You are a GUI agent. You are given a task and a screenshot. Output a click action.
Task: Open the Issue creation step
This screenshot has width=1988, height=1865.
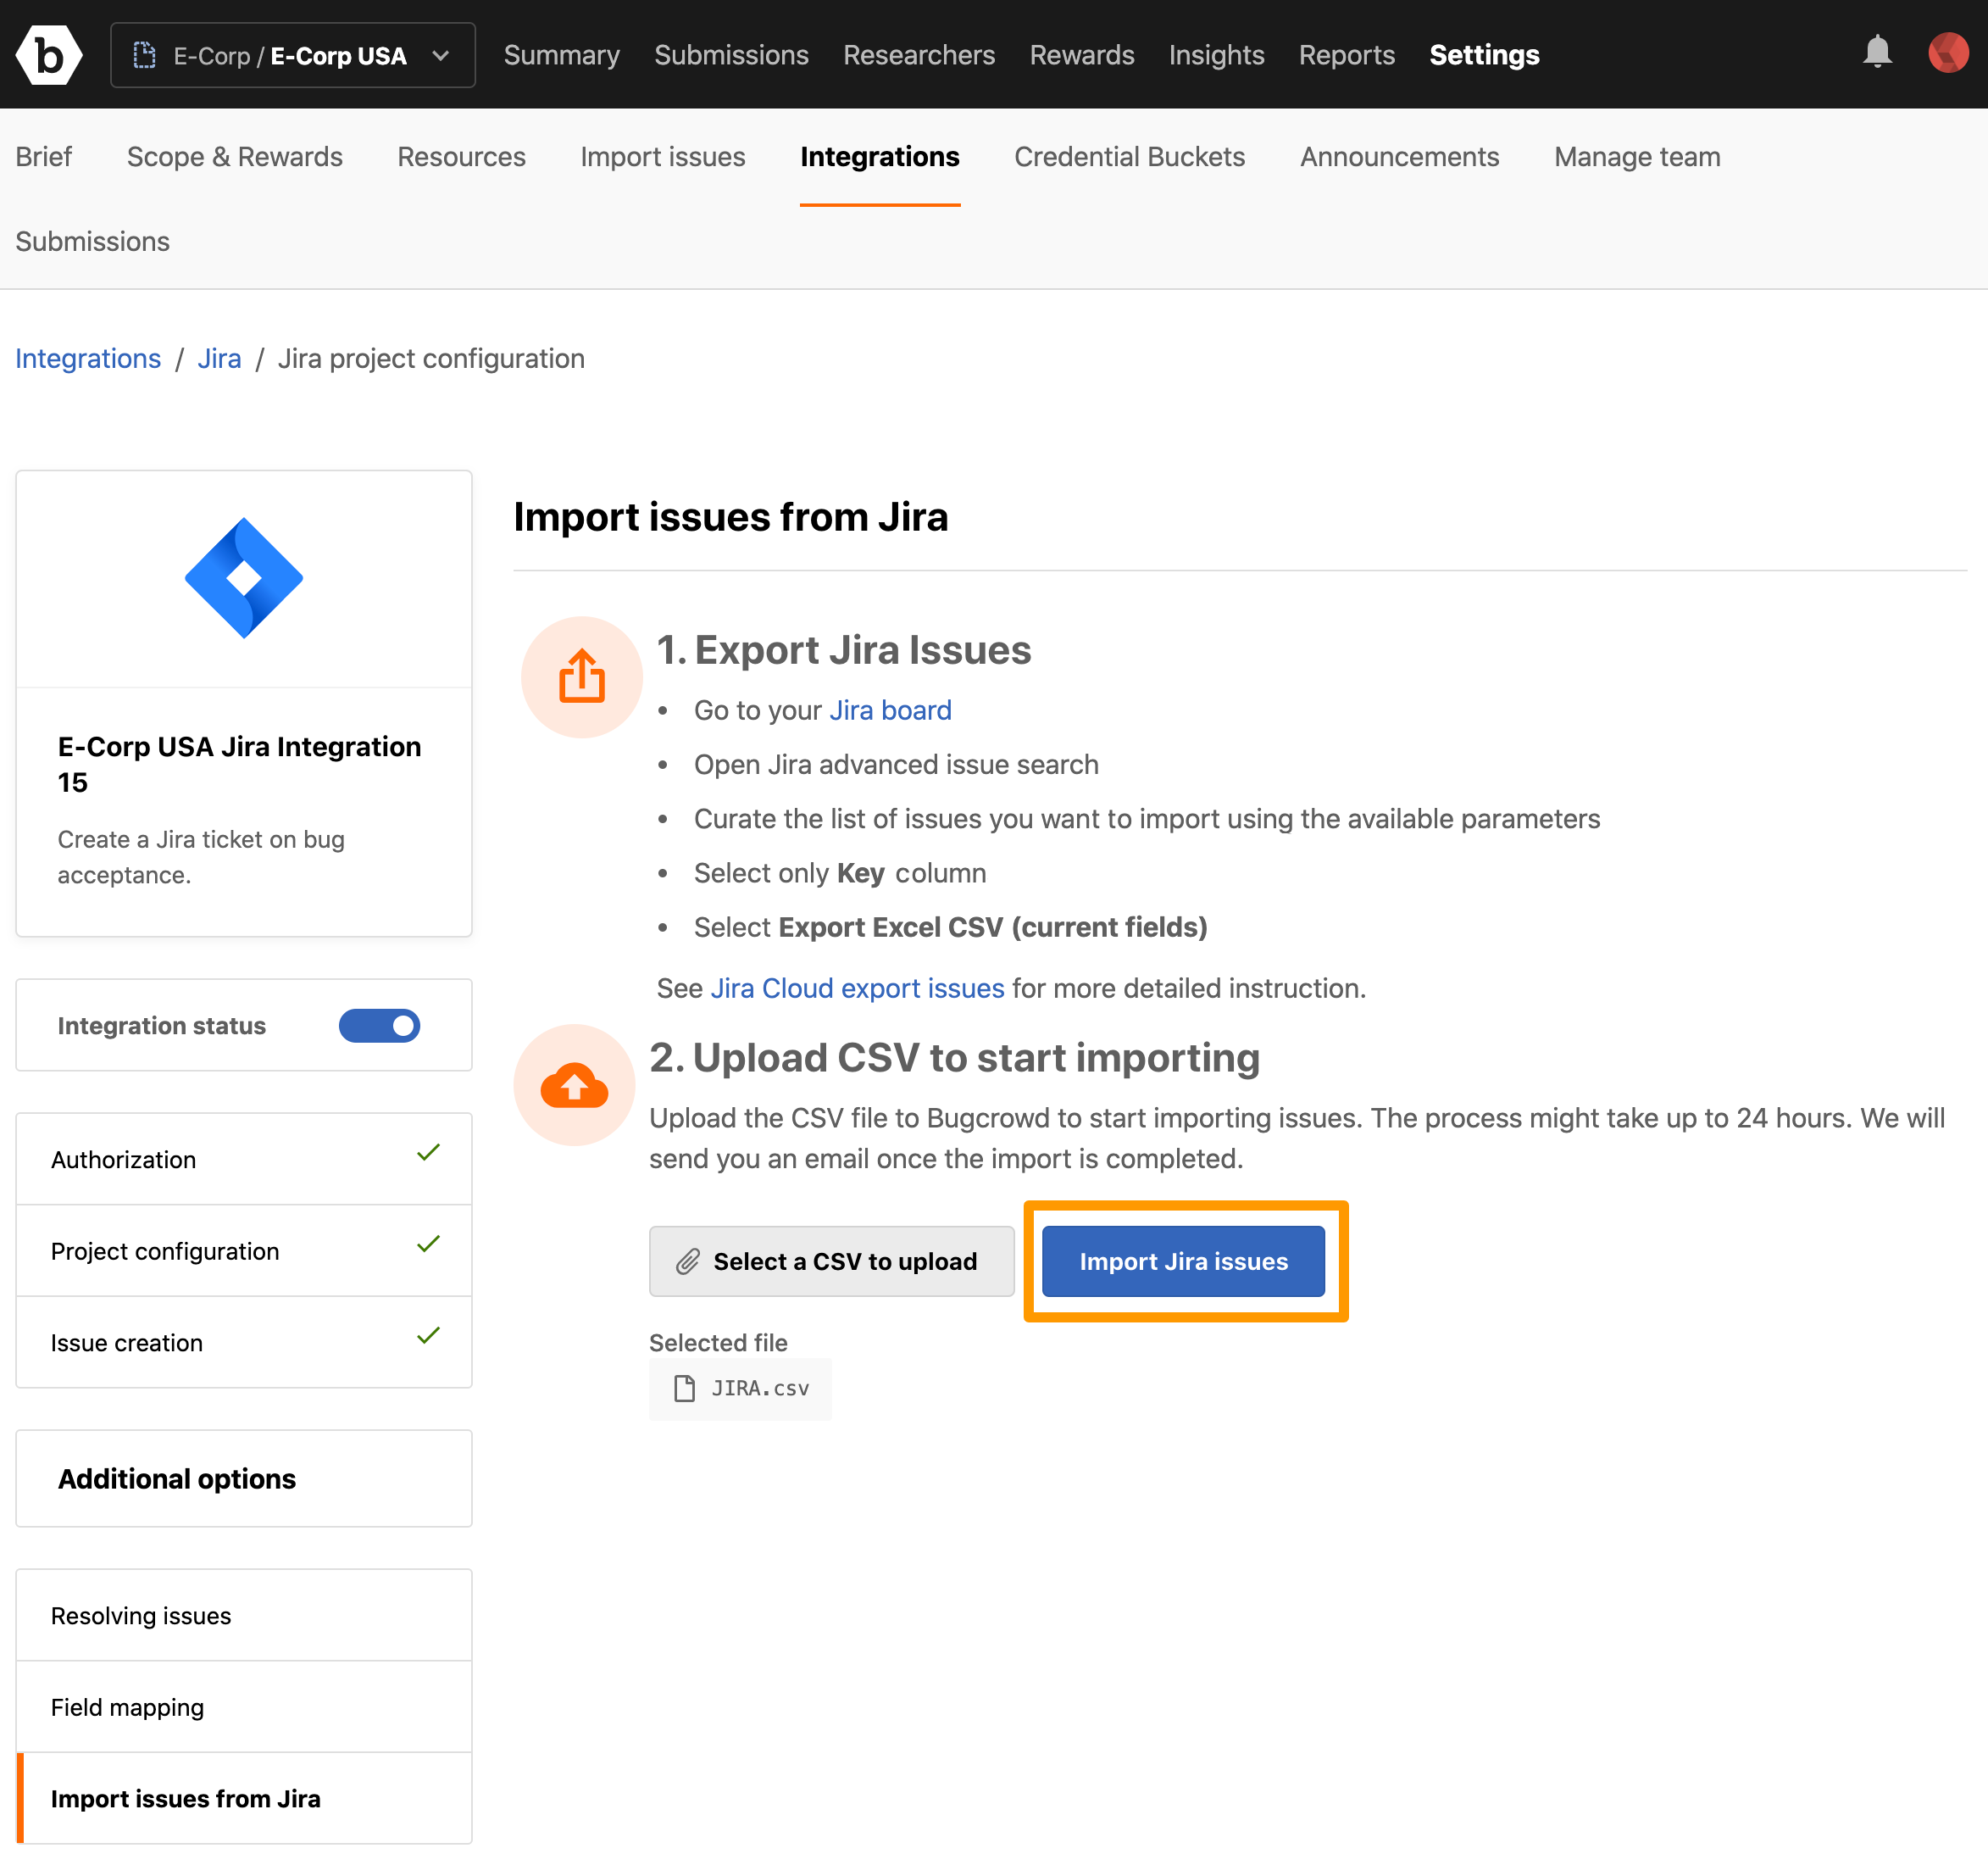coord(244,1343)
